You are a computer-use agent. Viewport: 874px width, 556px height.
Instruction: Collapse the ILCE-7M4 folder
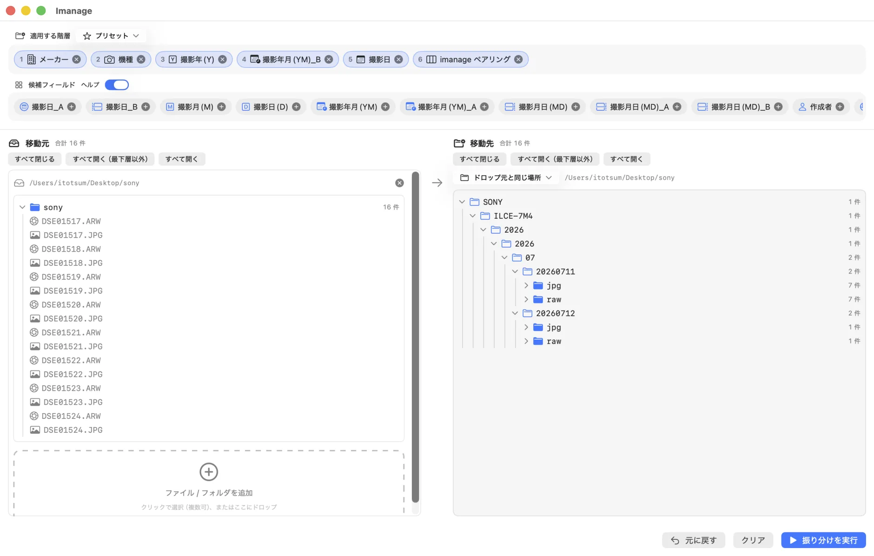pos(473,216)
